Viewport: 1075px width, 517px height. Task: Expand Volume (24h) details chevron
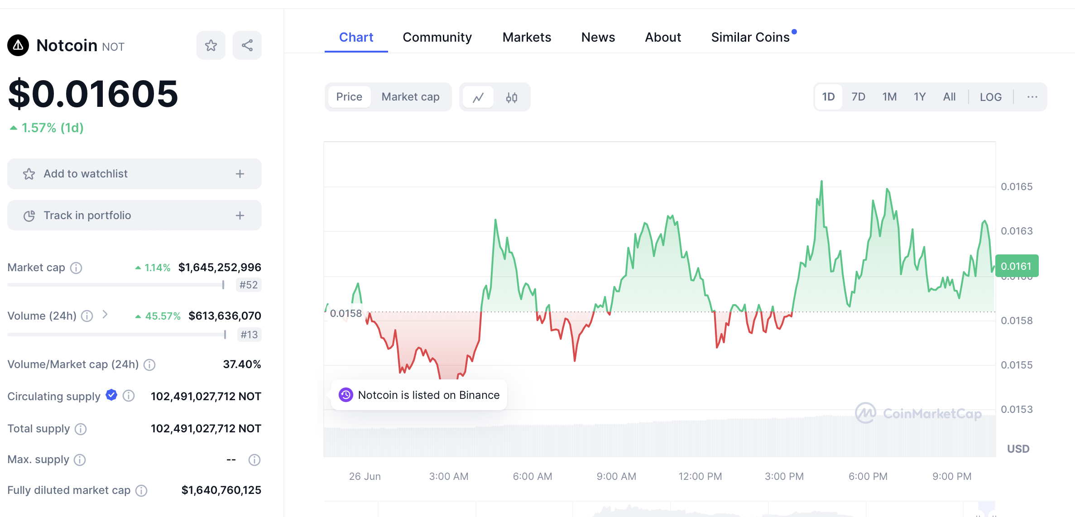(105, 315)
